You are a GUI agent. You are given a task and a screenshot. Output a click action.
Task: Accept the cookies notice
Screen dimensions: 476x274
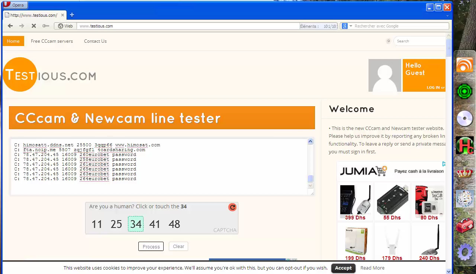343,268
